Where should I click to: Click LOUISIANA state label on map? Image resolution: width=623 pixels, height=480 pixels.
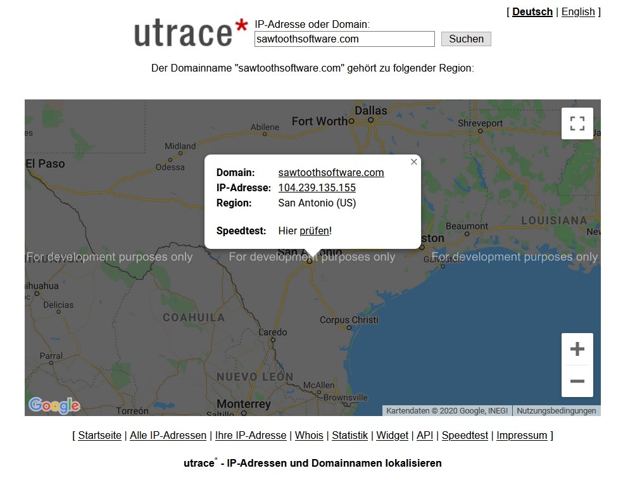point(554,220)
